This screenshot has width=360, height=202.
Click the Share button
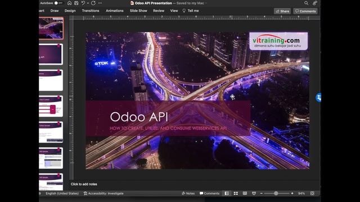tap(282, 11)
